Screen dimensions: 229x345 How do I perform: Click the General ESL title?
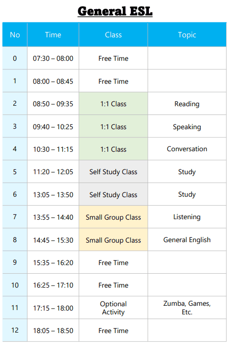(115, 11)
